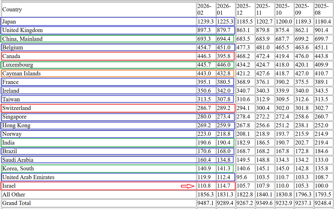Viewport: 334px width, 209px height.
Task: Click Canada value 446.3
Action: (x=204, y=56)
